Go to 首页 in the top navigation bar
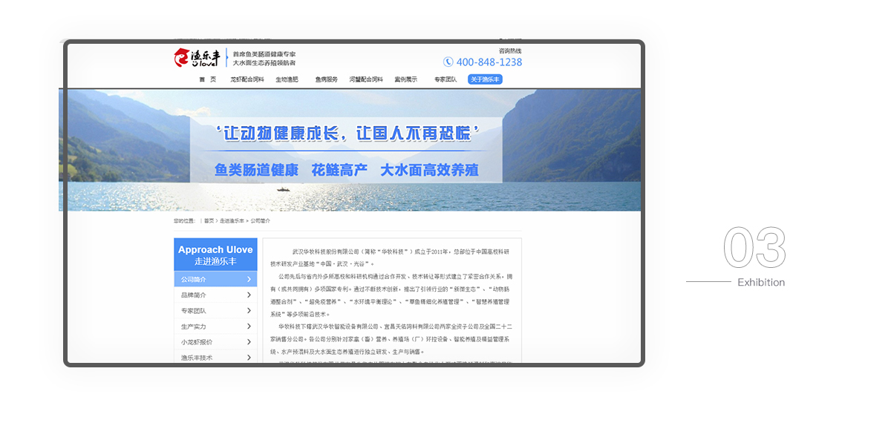The width and height of the screenshot is (891, 423). coord(207,79)
